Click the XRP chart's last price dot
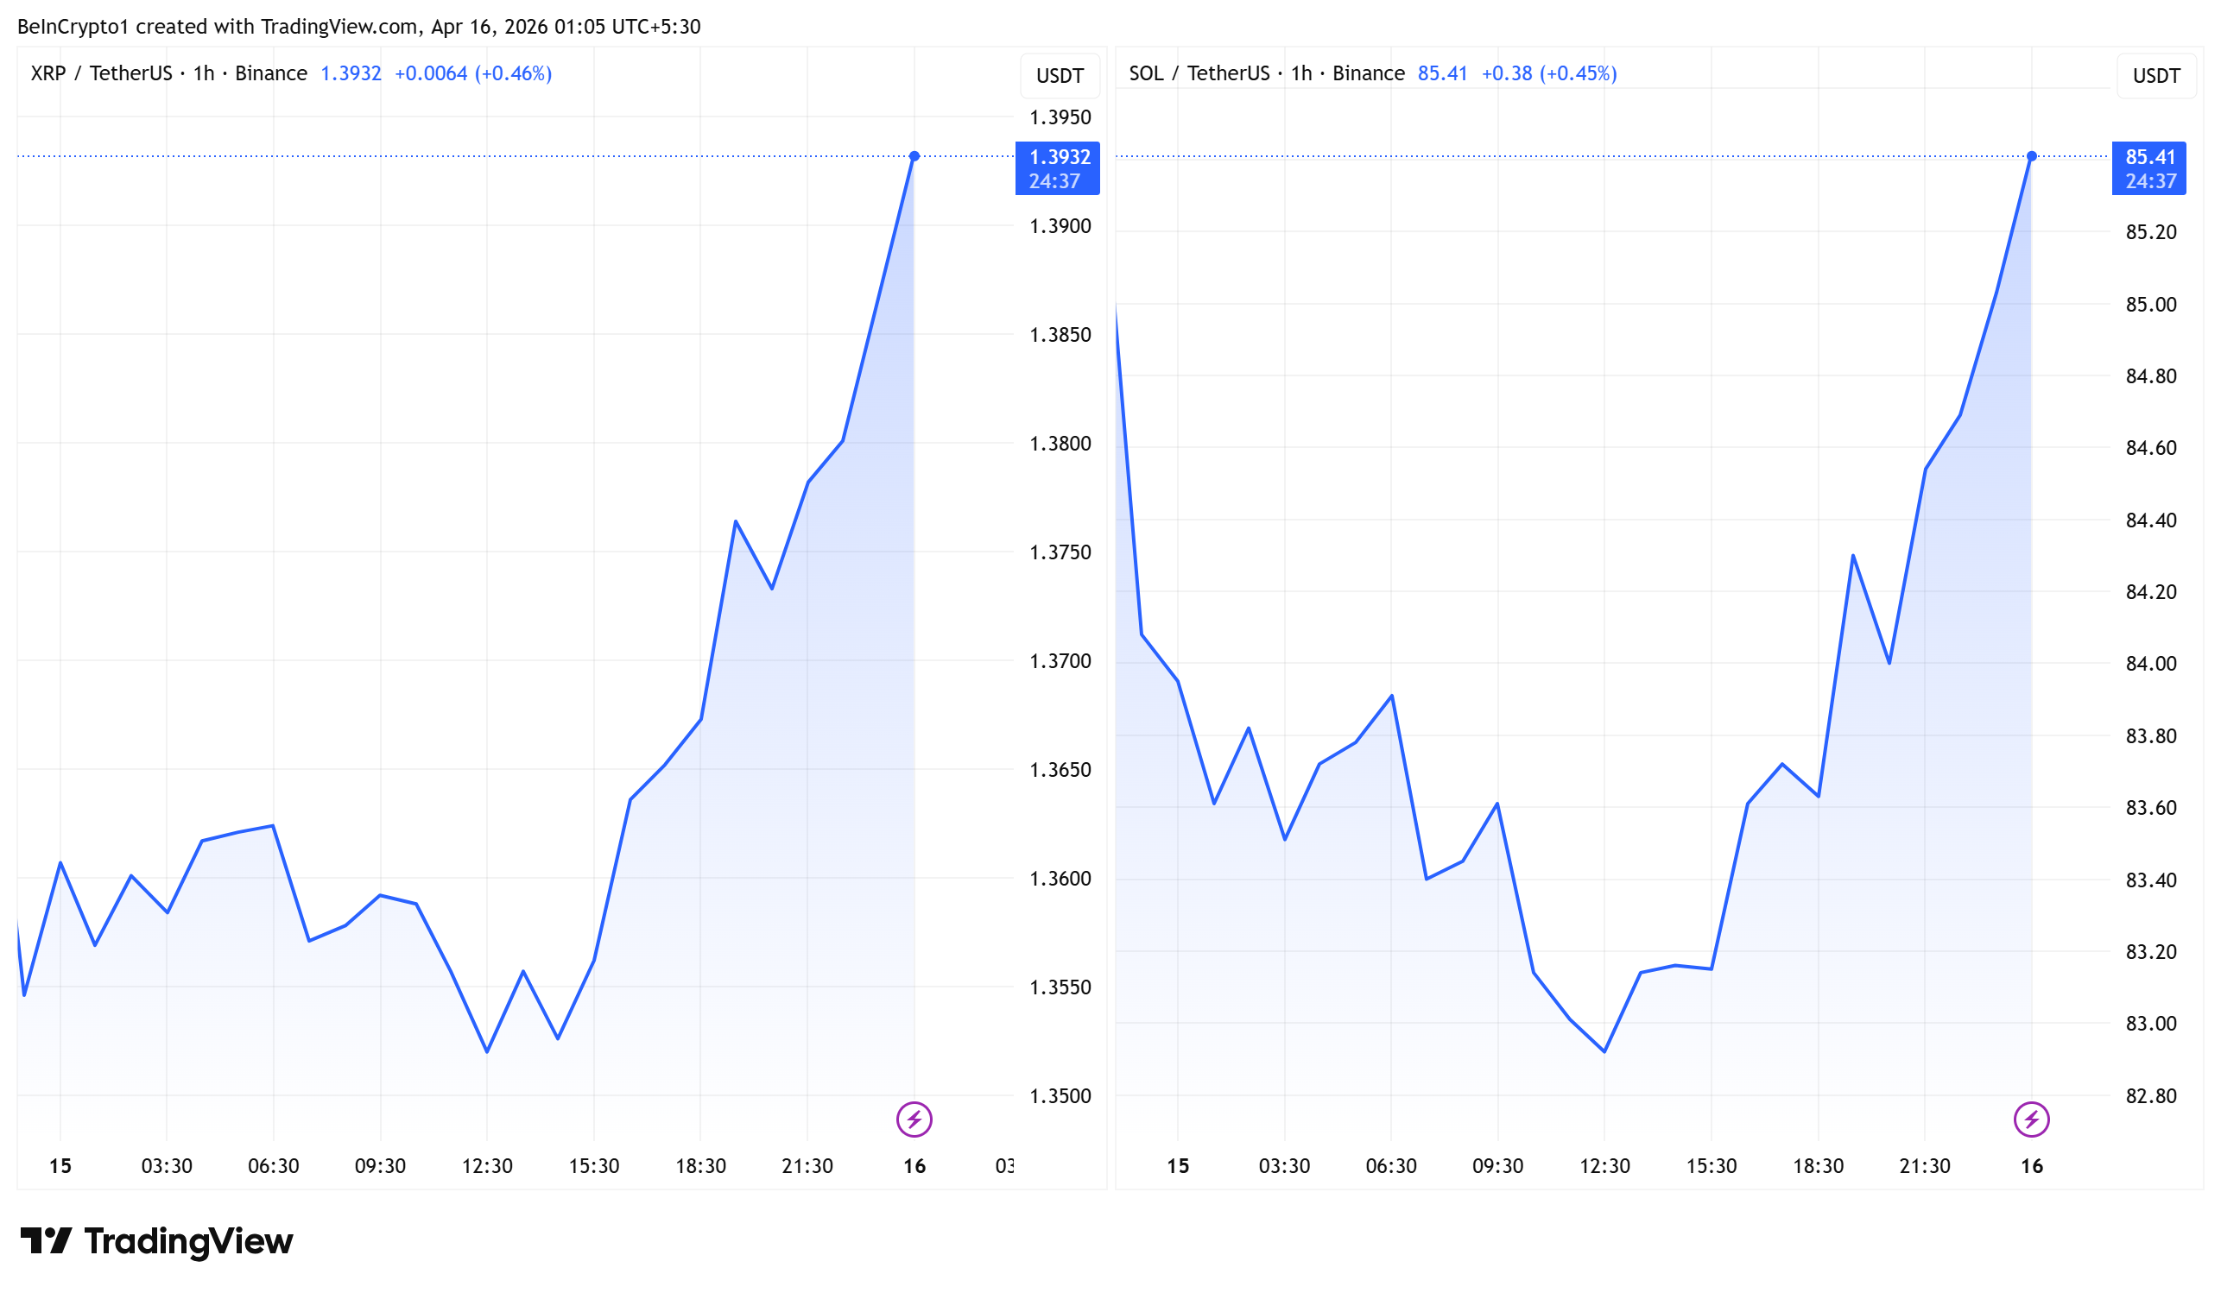This screenshot has width=2221, height=1293. (x=914, y=156)
